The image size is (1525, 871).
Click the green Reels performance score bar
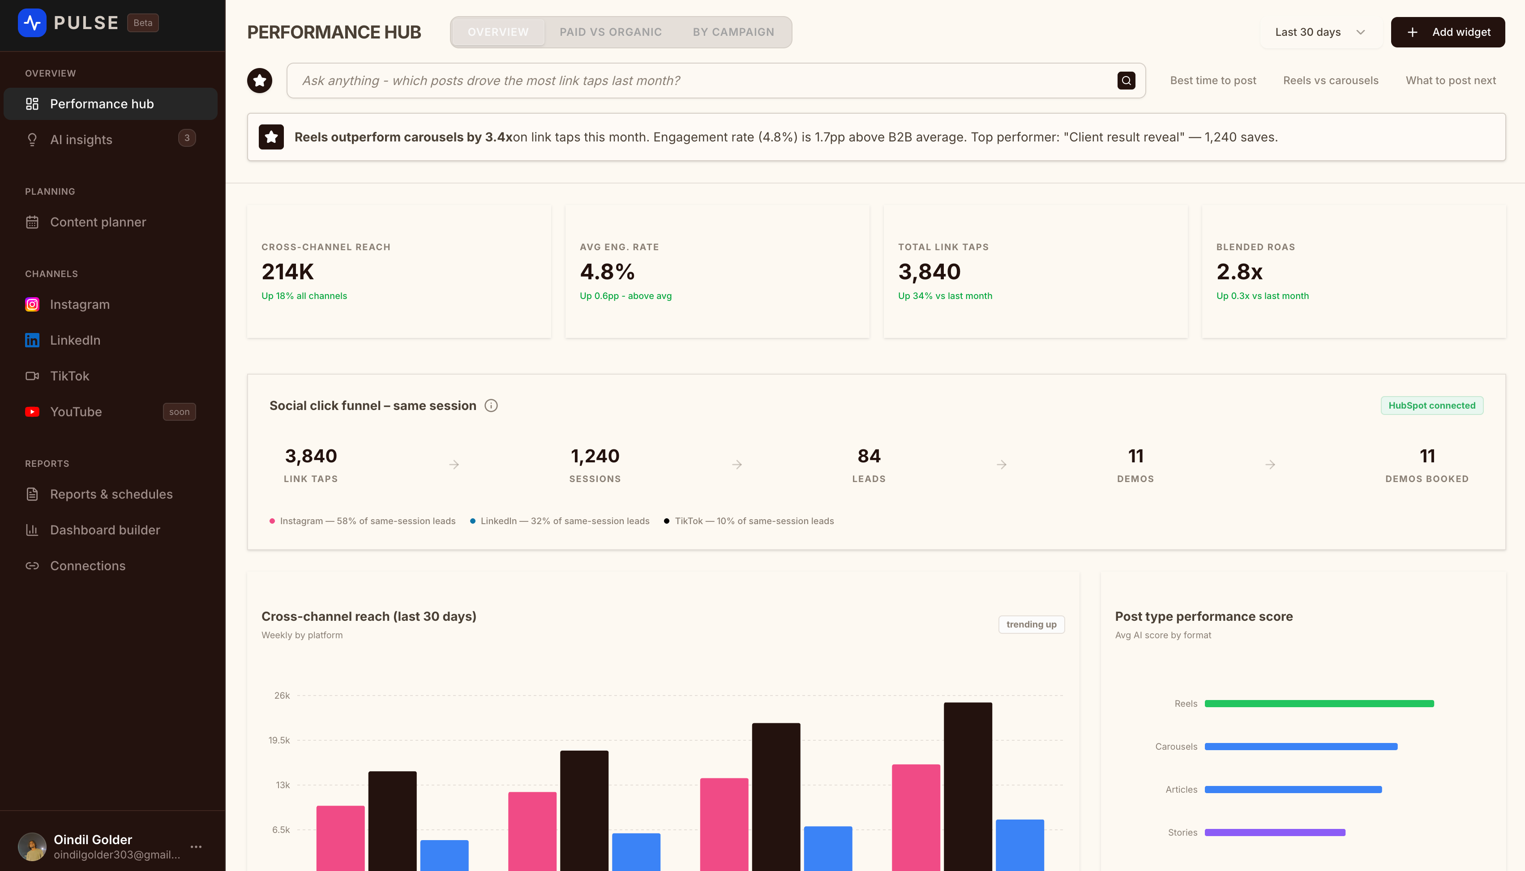click(x=1319, y=704)
